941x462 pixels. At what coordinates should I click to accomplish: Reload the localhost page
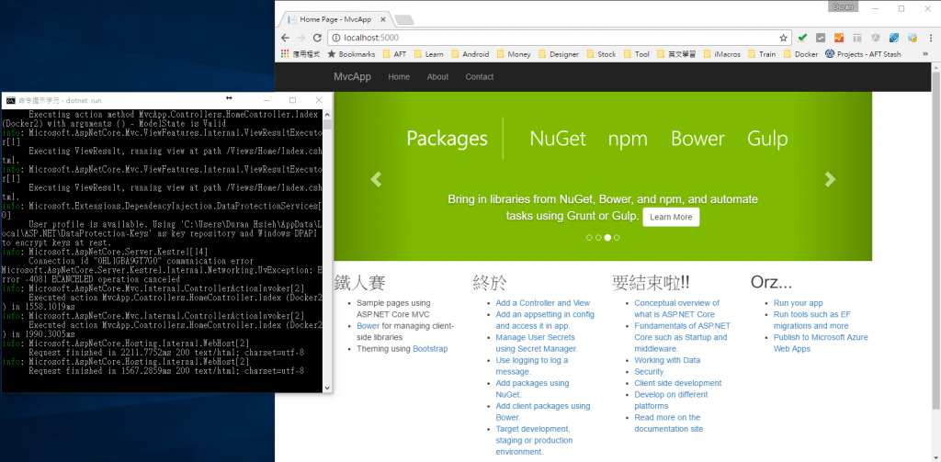tap(317, 38)
